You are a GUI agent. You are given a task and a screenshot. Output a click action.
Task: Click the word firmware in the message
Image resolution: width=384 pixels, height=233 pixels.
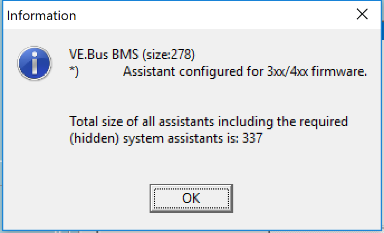click(x=339, y=72)
